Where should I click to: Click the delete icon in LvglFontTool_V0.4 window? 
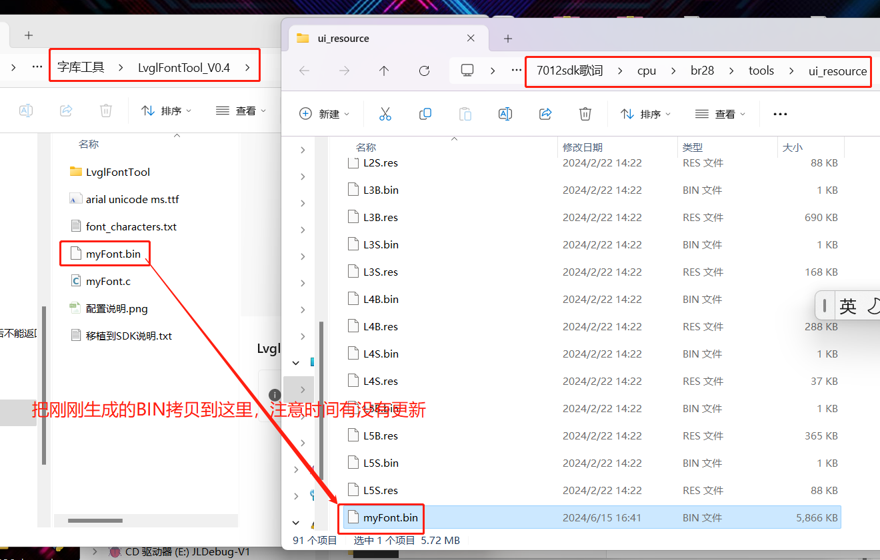(x=106, y=111)
